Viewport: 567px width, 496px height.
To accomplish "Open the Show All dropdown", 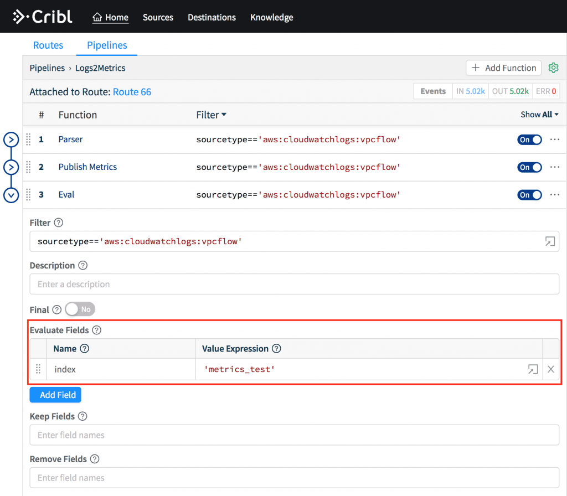I will point(539,114).
